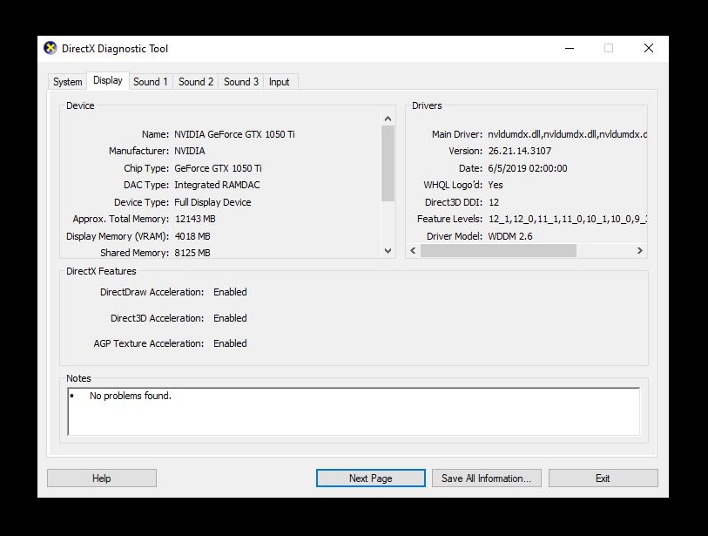Viewport: 708px width, 536px height.
Task: Click the Device panel vertical scrollbar thumb
Action: (x=388, y=163)
